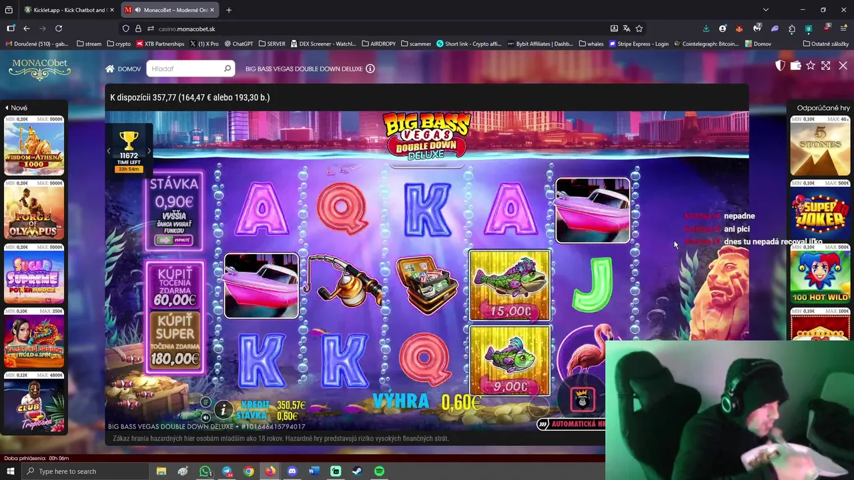Open DEX Screener bookmark
Image resolution: width=854 pixels, height=480 pixels.
323,44
